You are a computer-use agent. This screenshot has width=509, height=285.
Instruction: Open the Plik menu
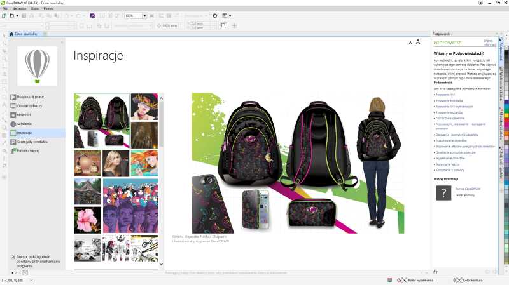point(5,8)
